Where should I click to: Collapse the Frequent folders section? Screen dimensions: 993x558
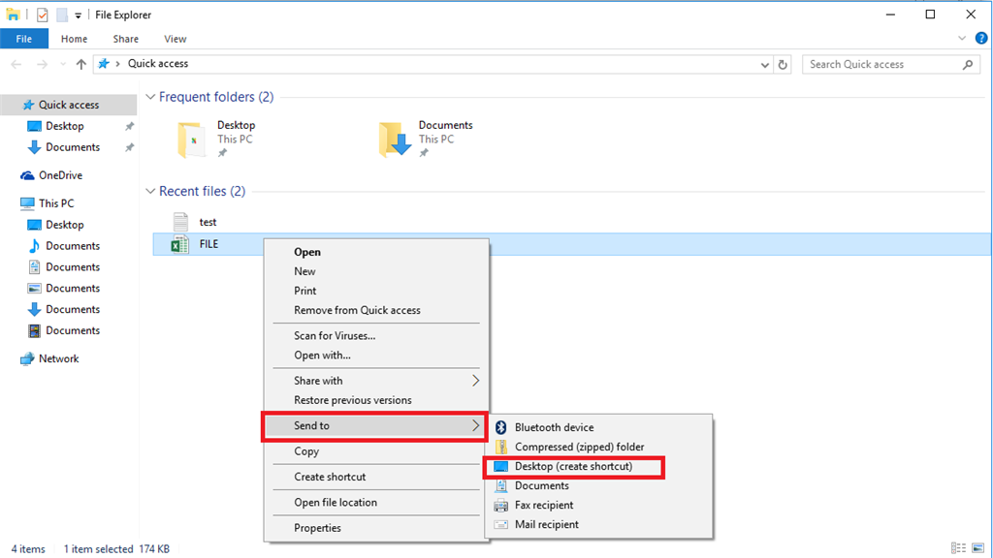click(150, 97)
